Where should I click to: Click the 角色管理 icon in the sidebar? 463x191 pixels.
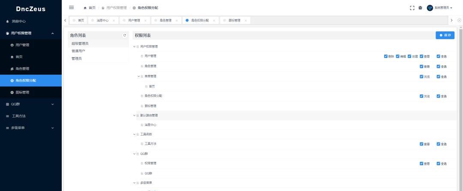12,69
